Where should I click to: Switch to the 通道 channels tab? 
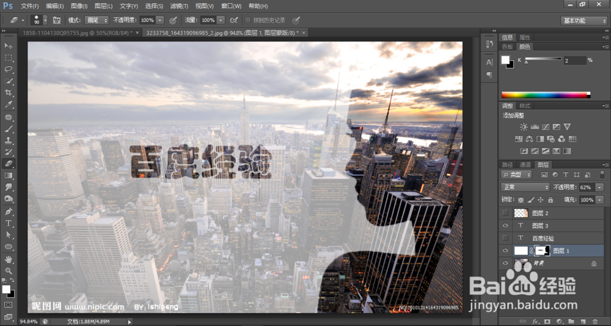click(x=525, y=165)
